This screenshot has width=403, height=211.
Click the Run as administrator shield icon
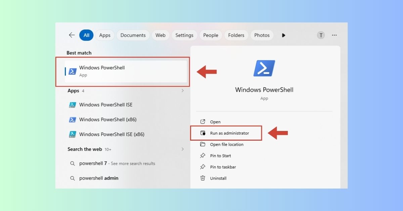click(203, 133)
